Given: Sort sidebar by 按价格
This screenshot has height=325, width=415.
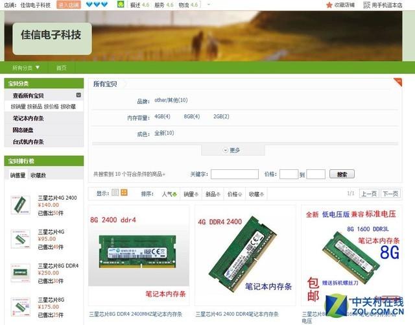Looking at the screenshot, I should [x=51, y=106].
